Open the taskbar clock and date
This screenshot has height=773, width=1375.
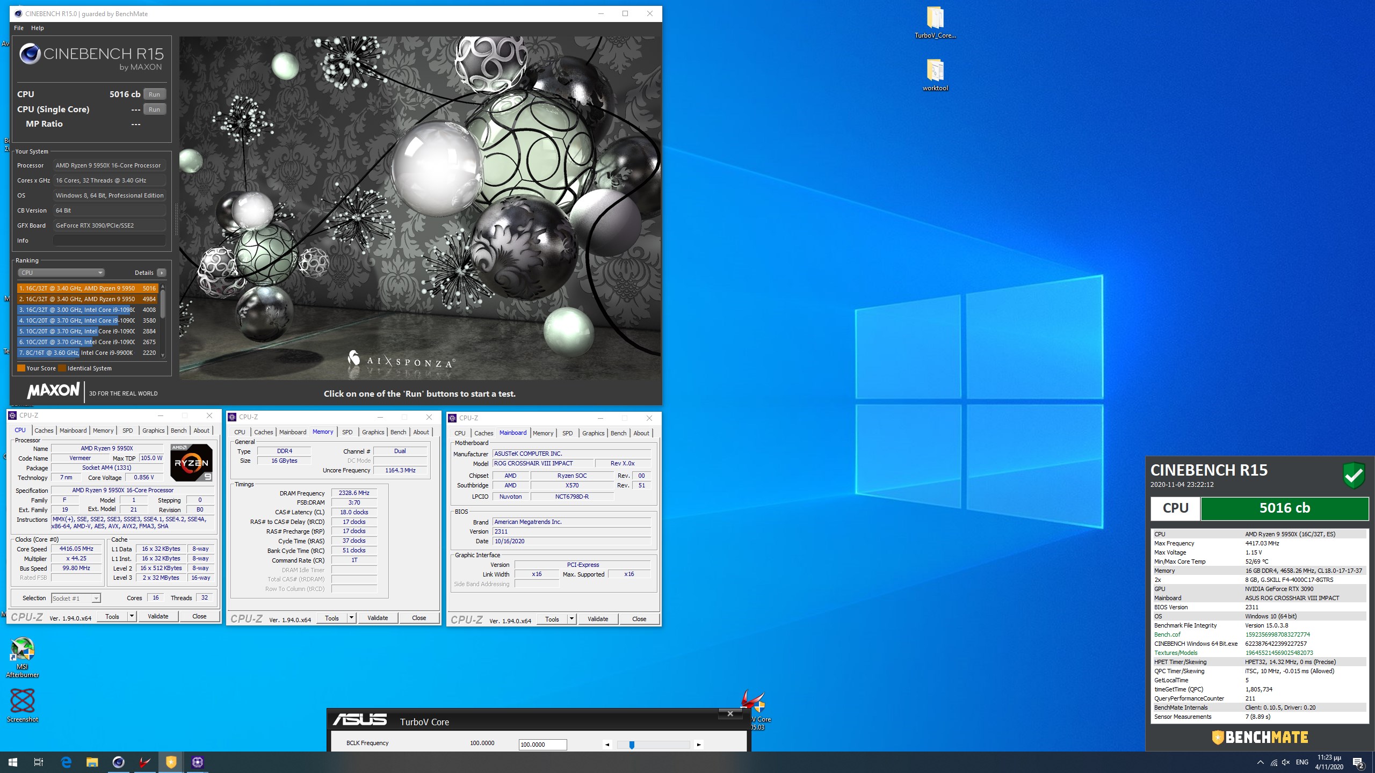click(1329, 762)
